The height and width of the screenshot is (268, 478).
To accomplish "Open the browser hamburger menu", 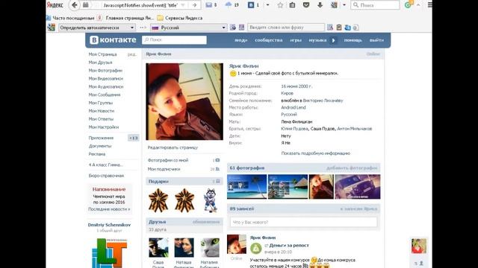I will point(429,5).
